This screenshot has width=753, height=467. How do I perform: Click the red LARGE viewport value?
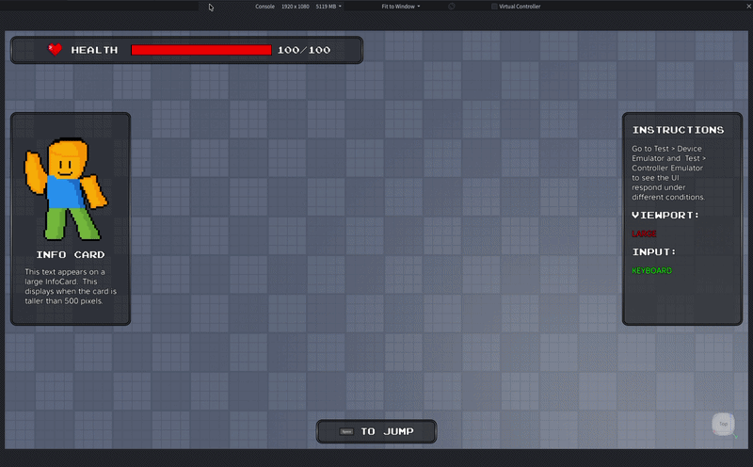[x=644, y=234]
